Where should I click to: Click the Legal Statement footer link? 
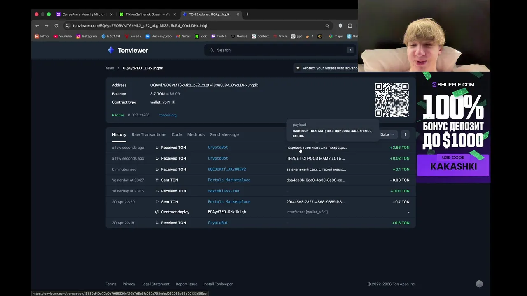point(155,284)
